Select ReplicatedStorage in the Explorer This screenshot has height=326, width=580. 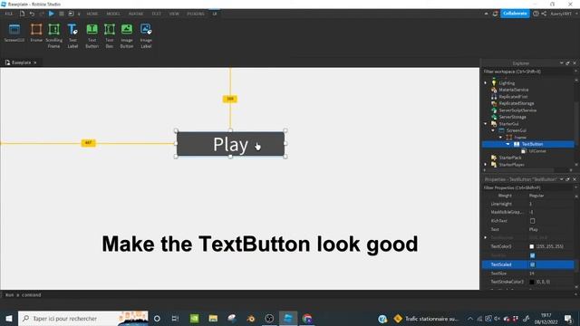coord(517,103)
